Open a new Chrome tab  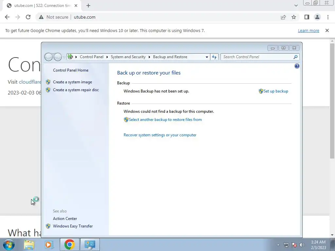88,6
